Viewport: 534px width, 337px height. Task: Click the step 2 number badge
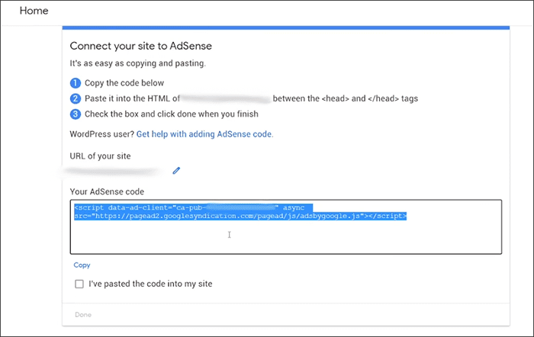click(75, 98)
